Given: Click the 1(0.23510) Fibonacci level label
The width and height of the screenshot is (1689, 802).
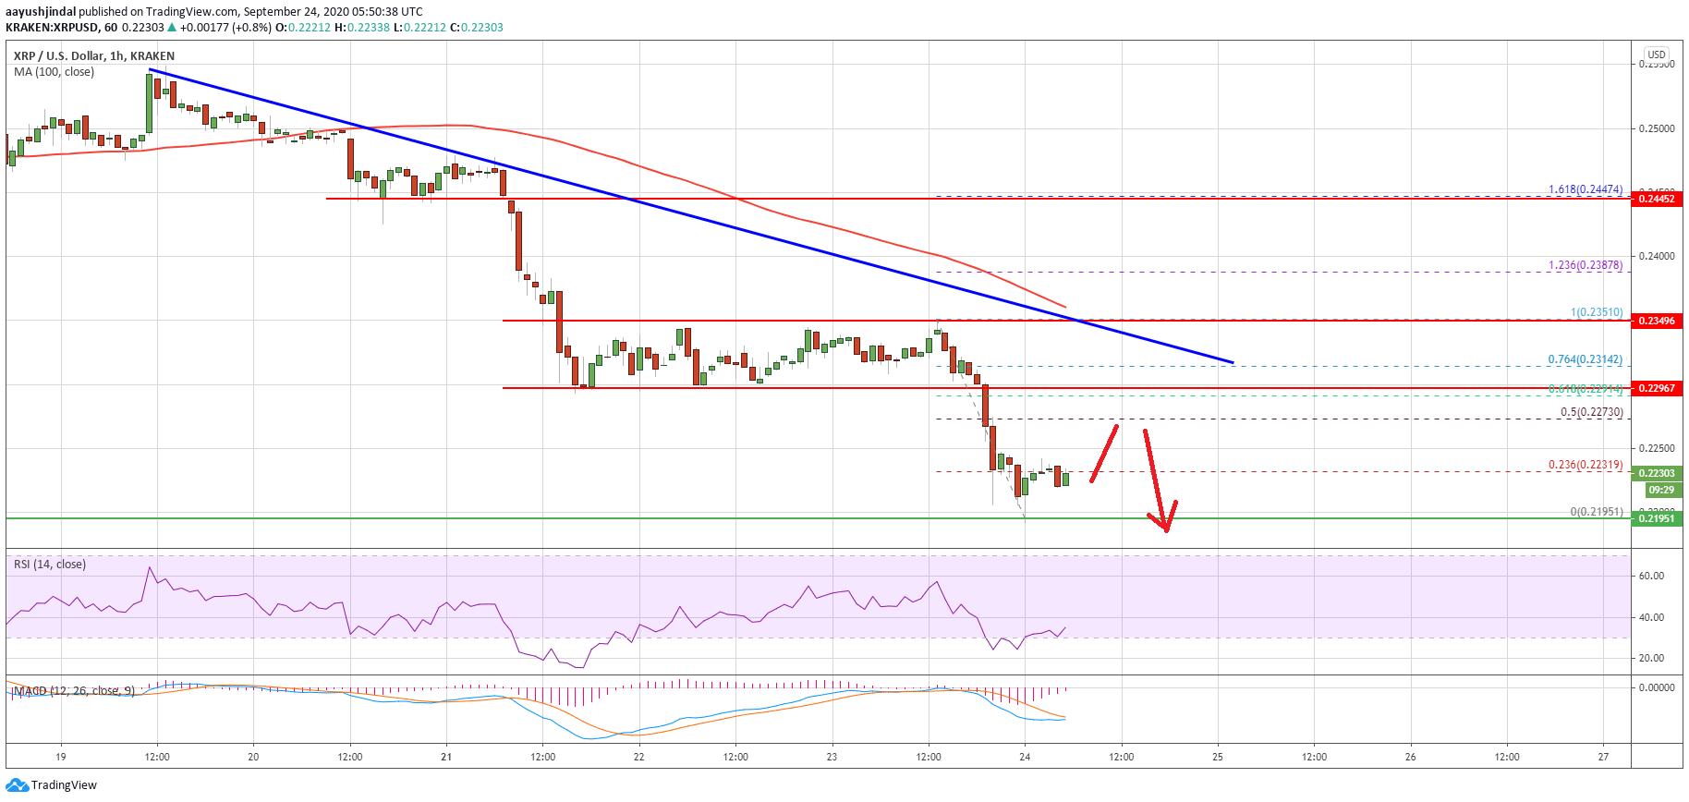Looking at the screenshot, I should click(1597, 312).
